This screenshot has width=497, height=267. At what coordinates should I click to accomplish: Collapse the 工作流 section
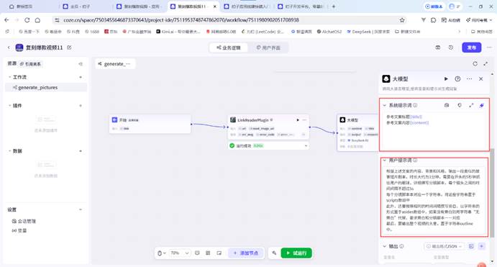click(x=9, y=77)
